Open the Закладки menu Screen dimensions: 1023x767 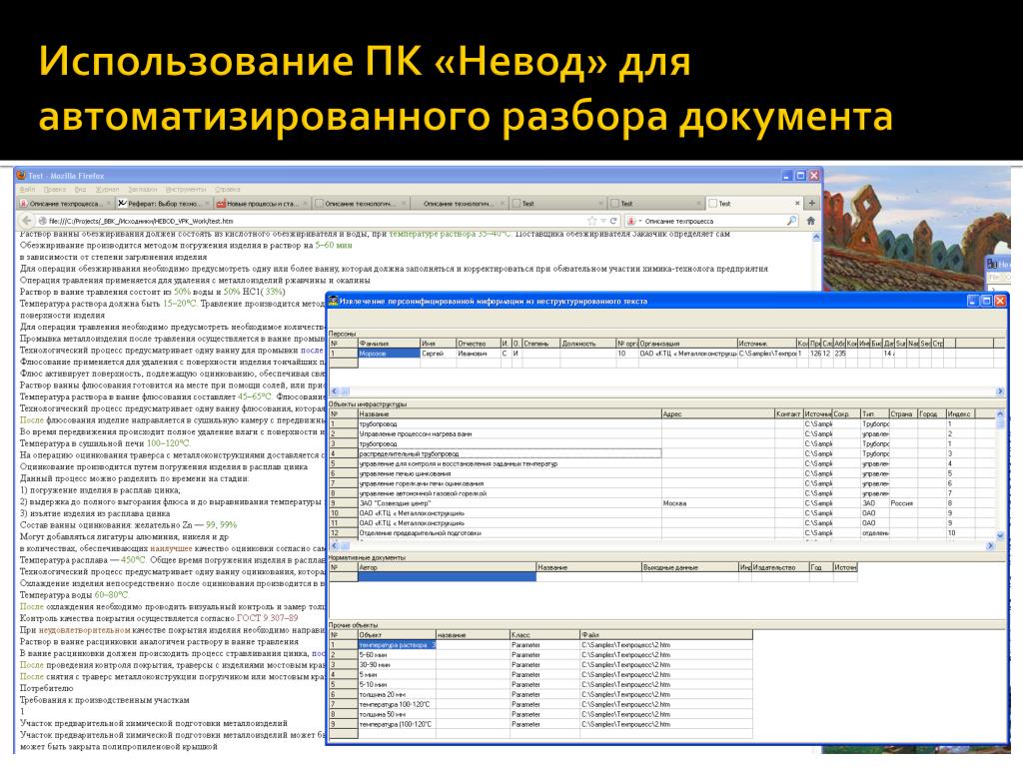(142, 189)
